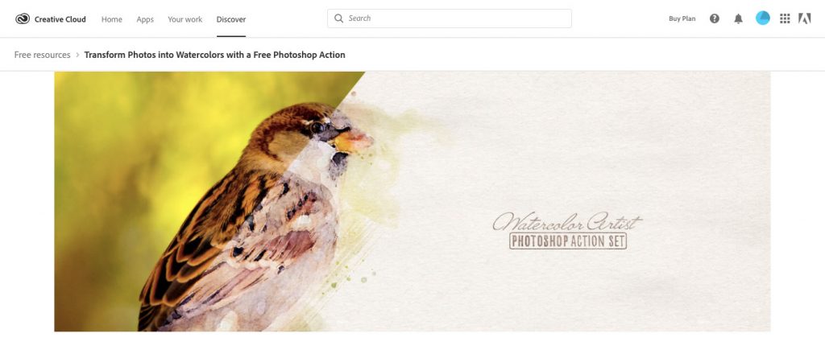The height and width of the screenshot is (358, 825).
Task: Click the breadcrumb chevron separator
Action: pyautogui.click(x=77, y=55)
